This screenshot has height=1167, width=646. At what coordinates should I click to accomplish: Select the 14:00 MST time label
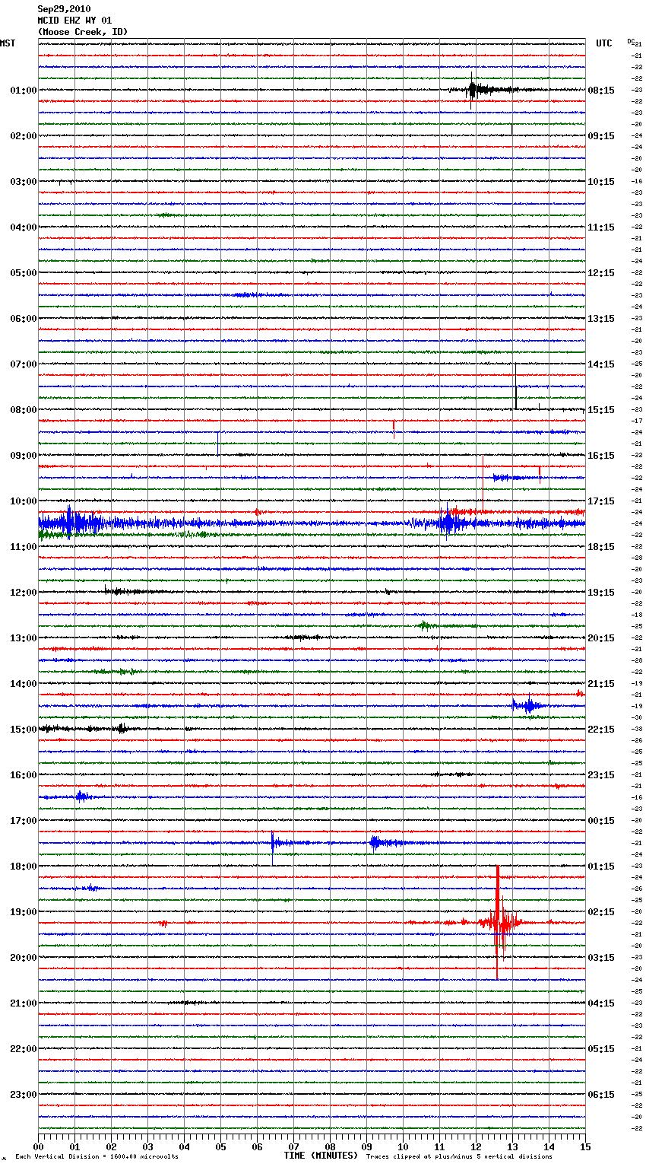(x=23, y=683)
